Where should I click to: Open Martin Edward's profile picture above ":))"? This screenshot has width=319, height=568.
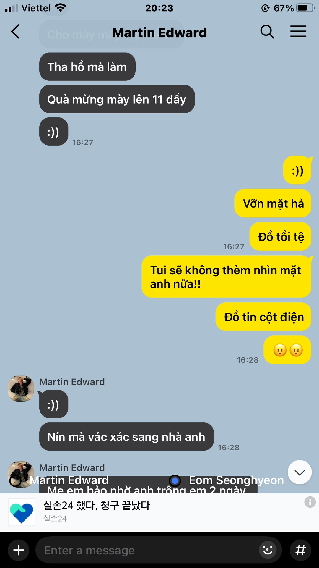point(21,389)
